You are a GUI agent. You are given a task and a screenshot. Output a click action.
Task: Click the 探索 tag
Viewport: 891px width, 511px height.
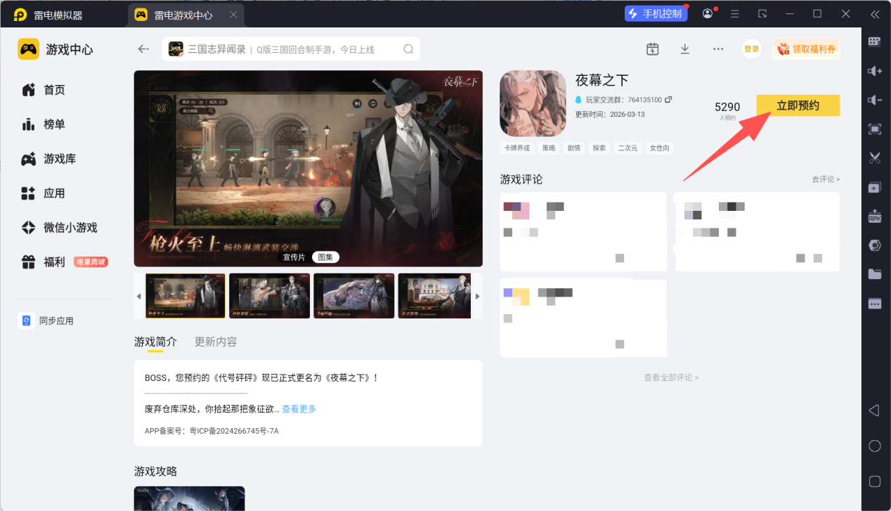click(599, 148)
